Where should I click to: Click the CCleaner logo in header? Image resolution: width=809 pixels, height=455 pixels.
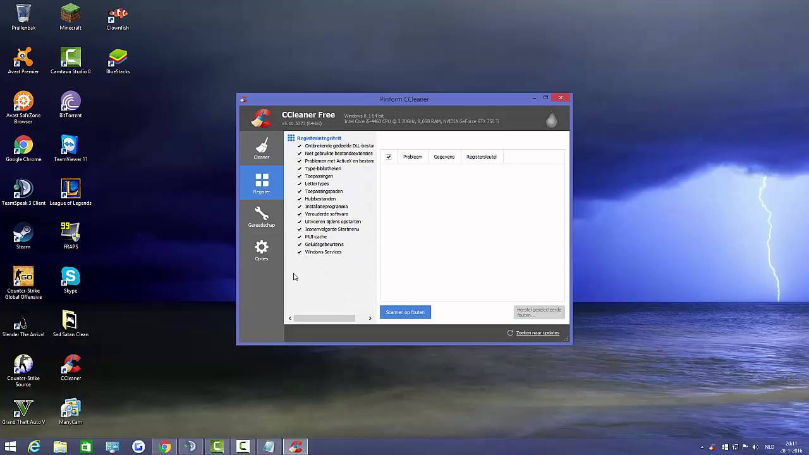261,118
